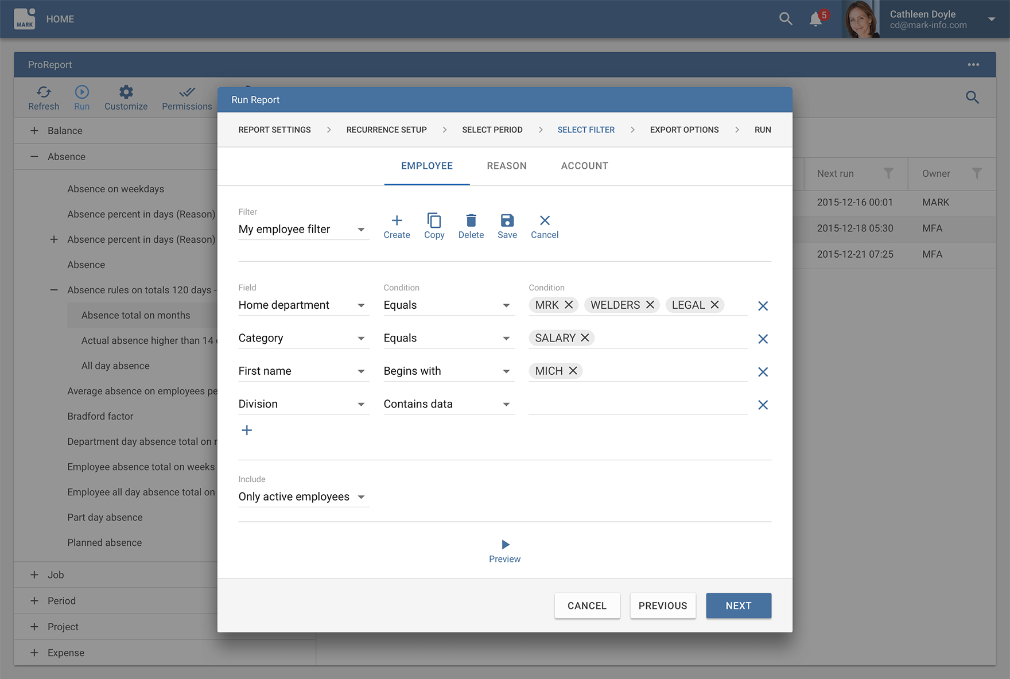Click the Create filter plus icon
1010x679 pixels.
pyautogui.click(x=397, y=220)
